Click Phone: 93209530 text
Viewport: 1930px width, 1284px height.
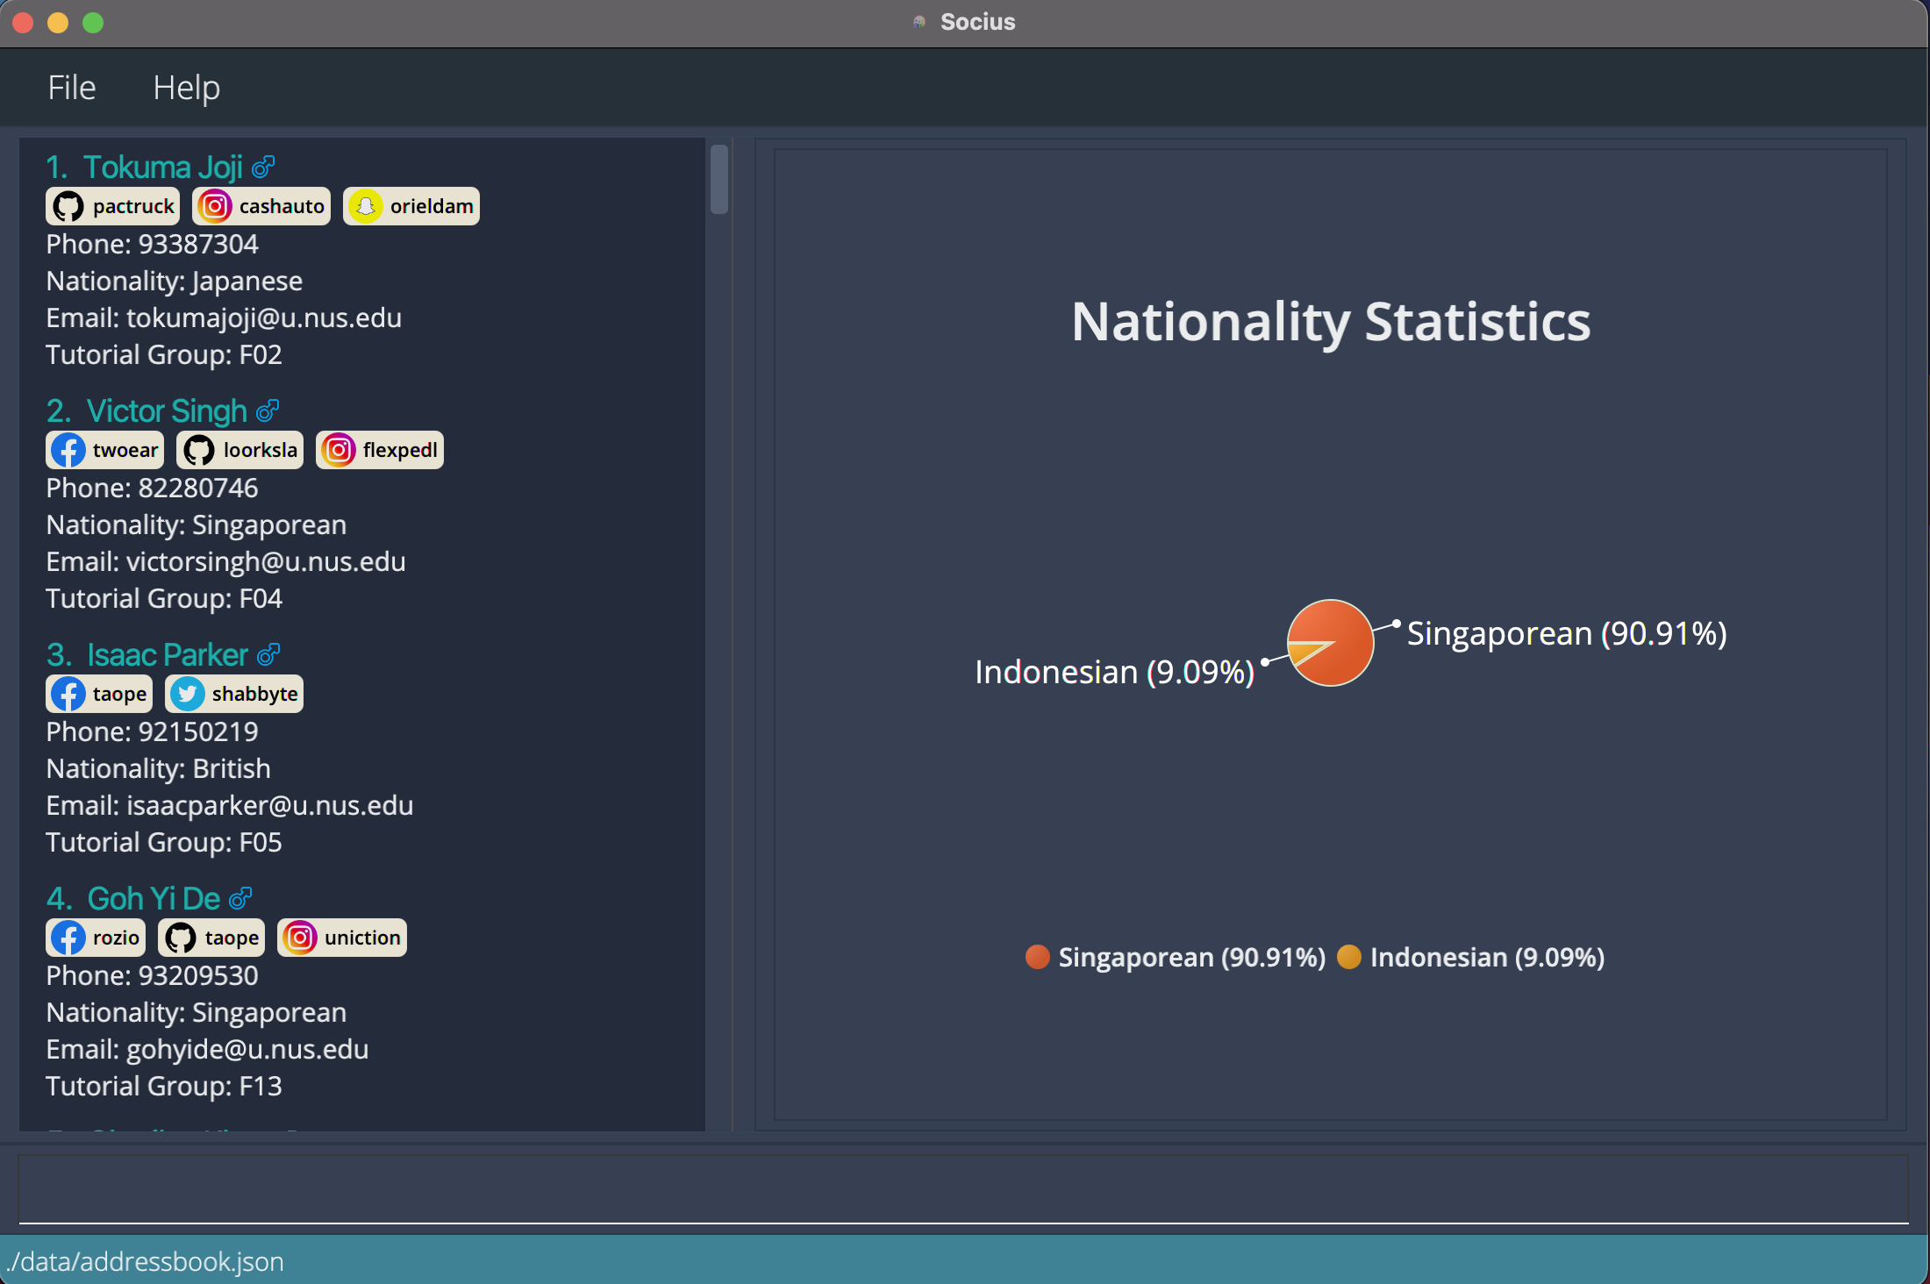[x=152, y=975]
